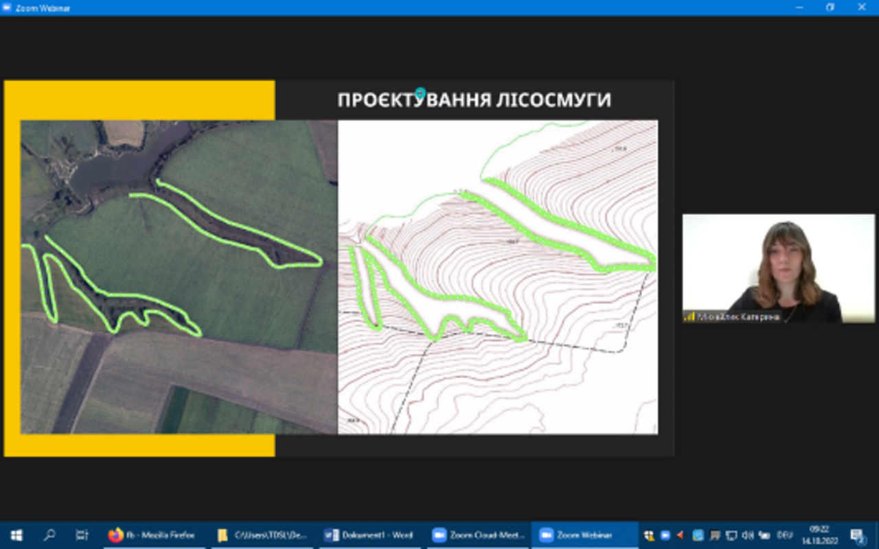Open the taskbar search magnifier
Screen dimensions: 879x549
pyautogui.click(x=49, y=535)
